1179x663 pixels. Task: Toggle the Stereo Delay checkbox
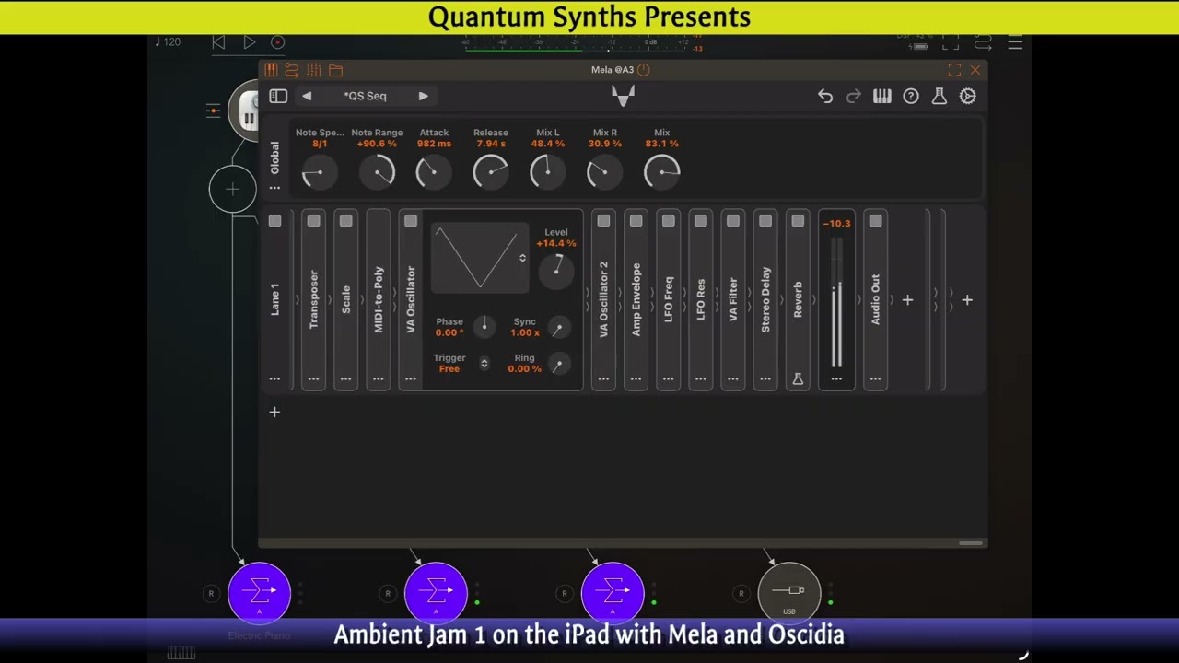(x=765, y=221)
